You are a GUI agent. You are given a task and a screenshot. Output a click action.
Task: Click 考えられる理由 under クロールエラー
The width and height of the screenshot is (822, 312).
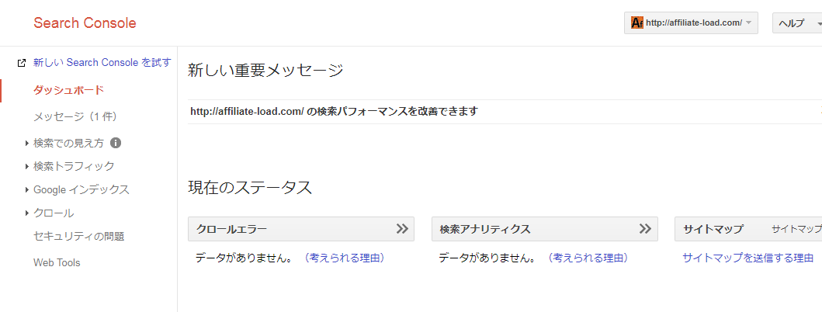pyautogui.click(x=344, y=258)
